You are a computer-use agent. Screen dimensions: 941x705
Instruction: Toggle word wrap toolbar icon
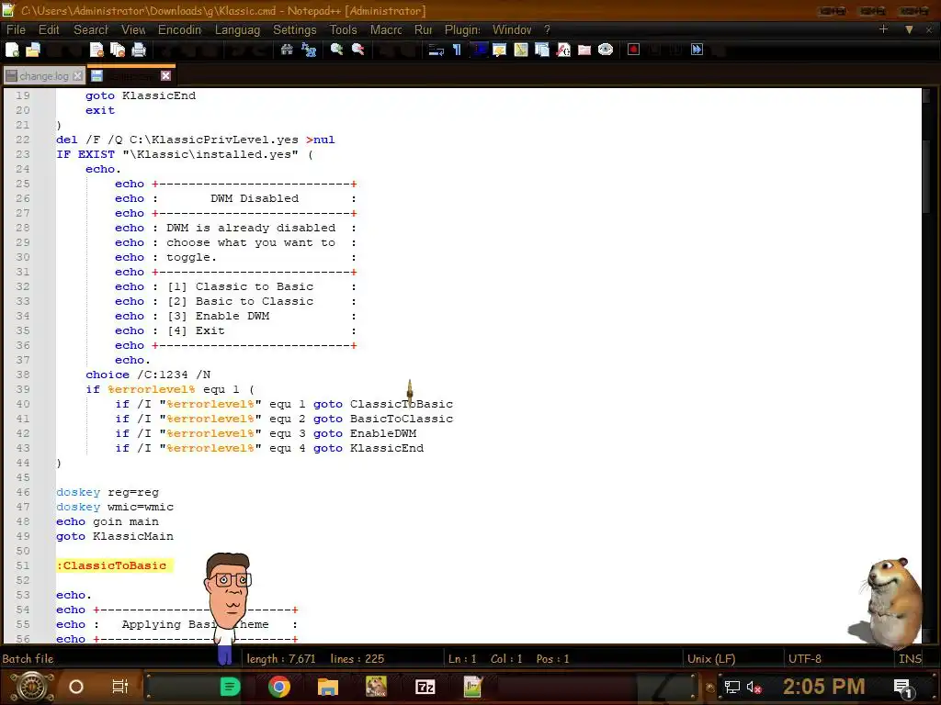(436, 50)
